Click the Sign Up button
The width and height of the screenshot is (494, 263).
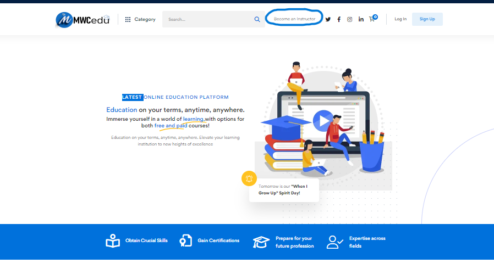[x=427, y=19]
